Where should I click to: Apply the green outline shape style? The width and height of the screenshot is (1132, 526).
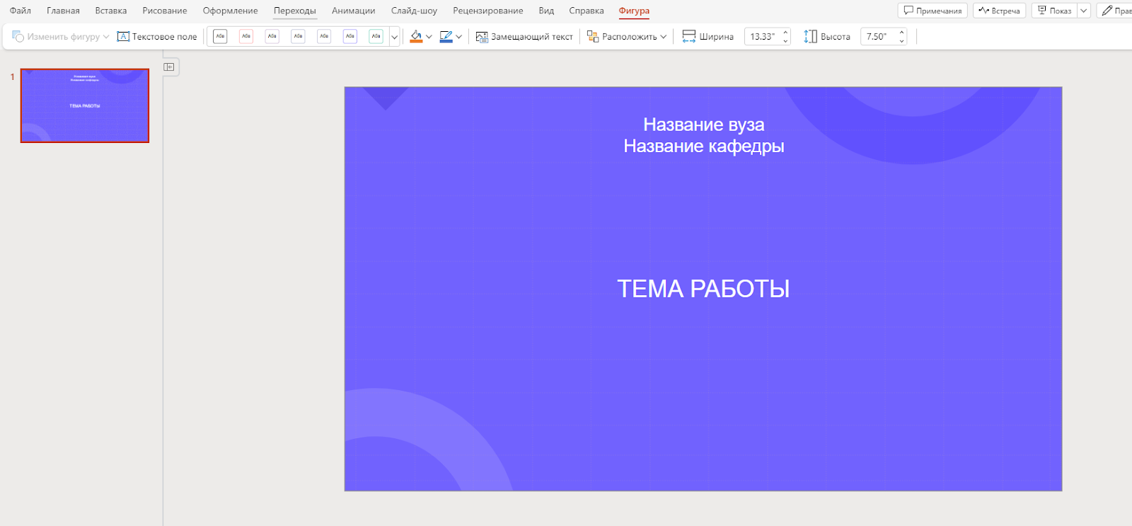pyautogui.click(x=376, y=36)
